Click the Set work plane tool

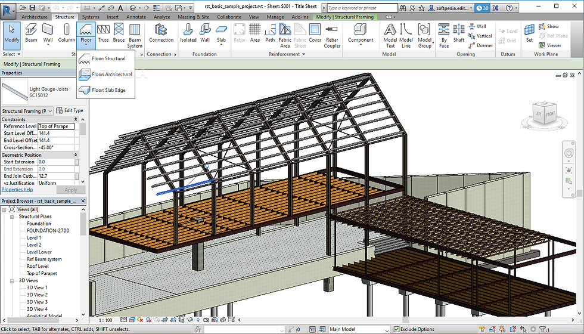tap(529, 33)
